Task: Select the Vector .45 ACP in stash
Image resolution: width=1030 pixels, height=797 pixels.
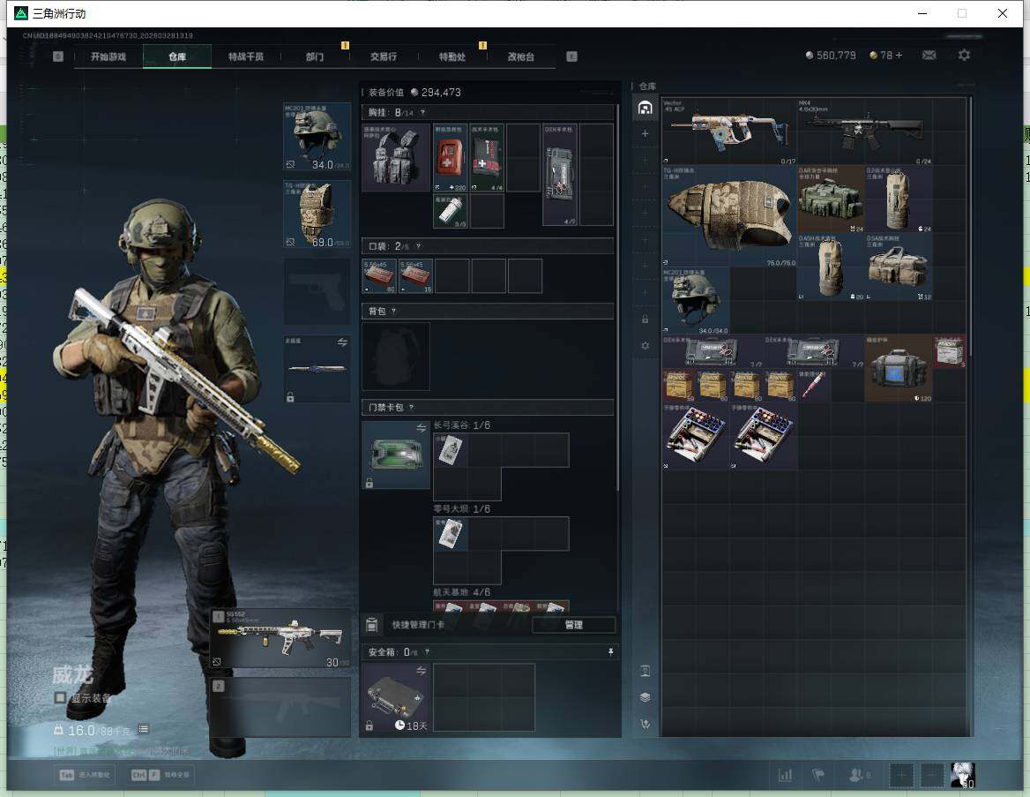Action: pyautogui.click(x=730, y=131)
